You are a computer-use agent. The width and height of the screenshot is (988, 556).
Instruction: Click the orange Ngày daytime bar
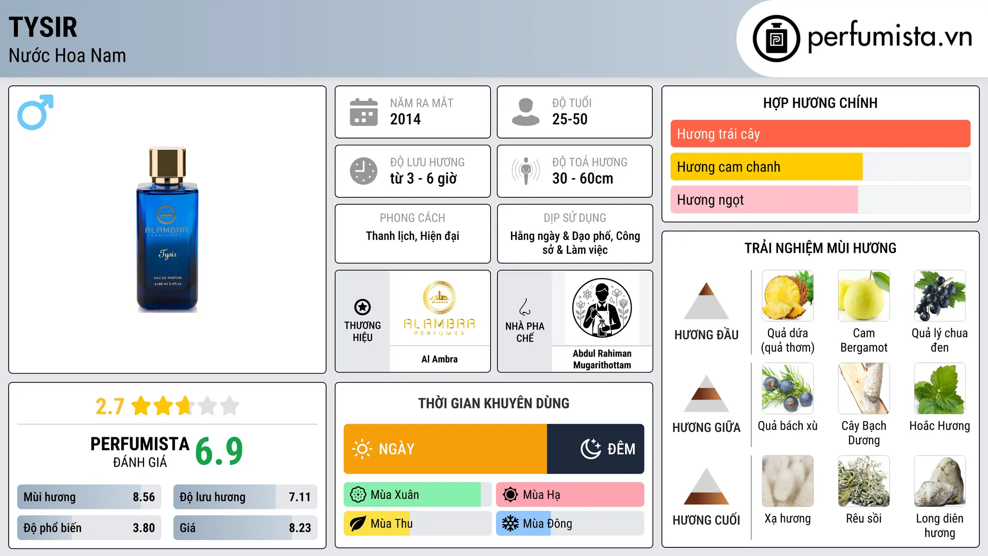tap(445, 449)
